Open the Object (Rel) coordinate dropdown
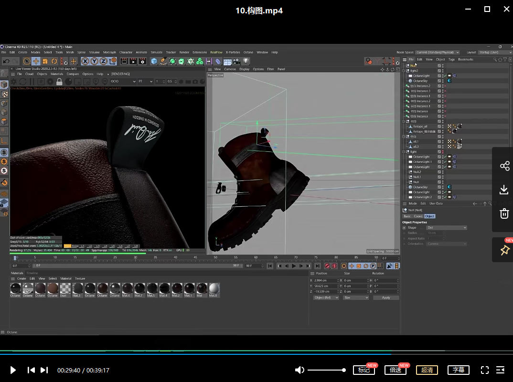This screenshot has height=382, width=513. tap(326, 297)
